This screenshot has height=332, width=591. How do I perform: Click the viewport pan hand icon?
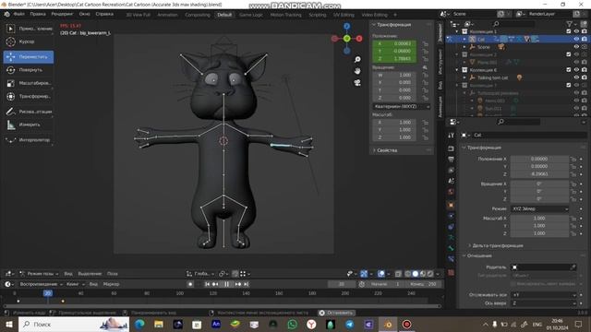click(x=357, y=71)
